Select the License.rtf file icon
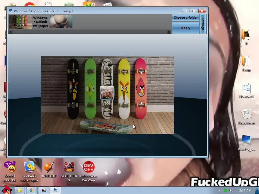This screenshot has width=259, height=194. tap(246, 90)
